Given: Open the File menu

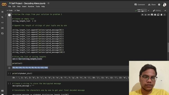Looking at the screenshot, I should (x=10, y=6).
